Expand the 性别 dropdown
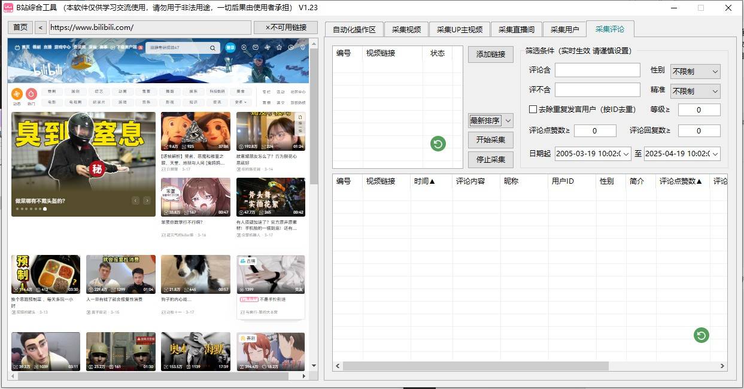This screenshot has height=389, width=744. [695, 71]
